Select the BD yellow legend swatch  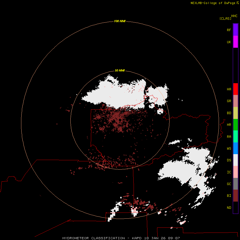pos(235,113)
